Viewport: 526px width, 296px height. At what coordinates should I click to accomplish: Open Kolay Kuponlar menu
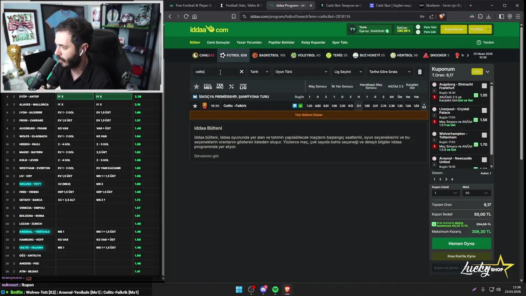313,42
